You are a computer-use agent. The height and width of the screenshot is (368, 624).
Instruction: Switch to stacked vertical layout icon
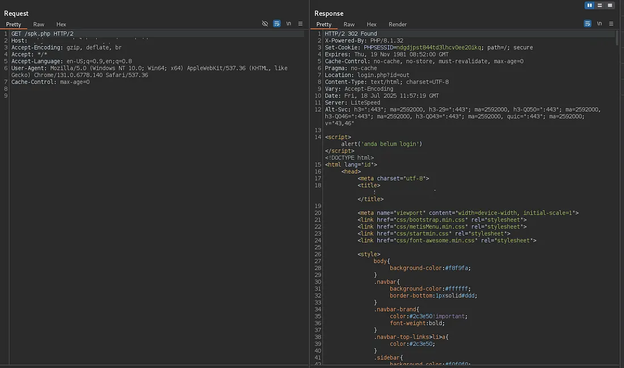point(600,5)
